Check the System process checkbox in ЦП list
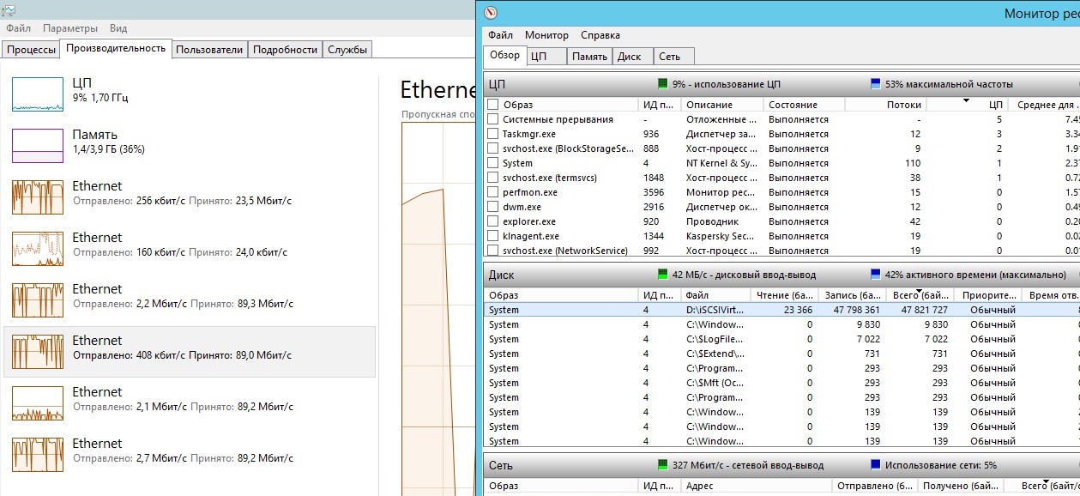 point(492,163)
